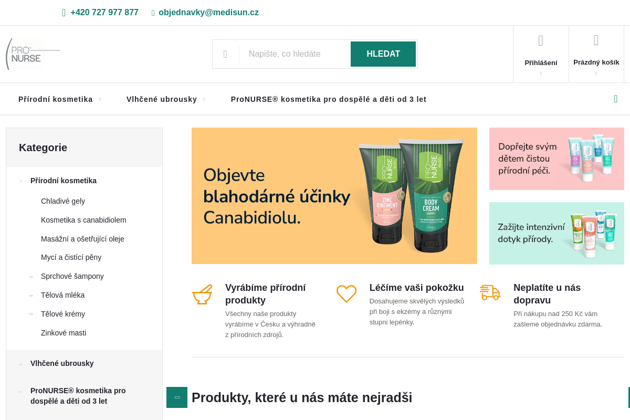Click Vyrábíme přírodní produkty heading
630x420 pixels.
pyautogui.click(x=265, y=294)
